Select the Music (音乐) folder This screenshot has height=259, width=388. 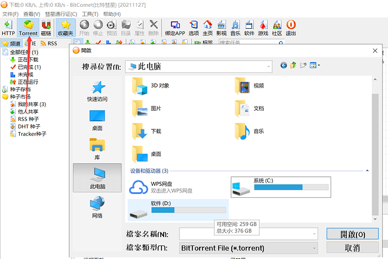pos(250,131)
